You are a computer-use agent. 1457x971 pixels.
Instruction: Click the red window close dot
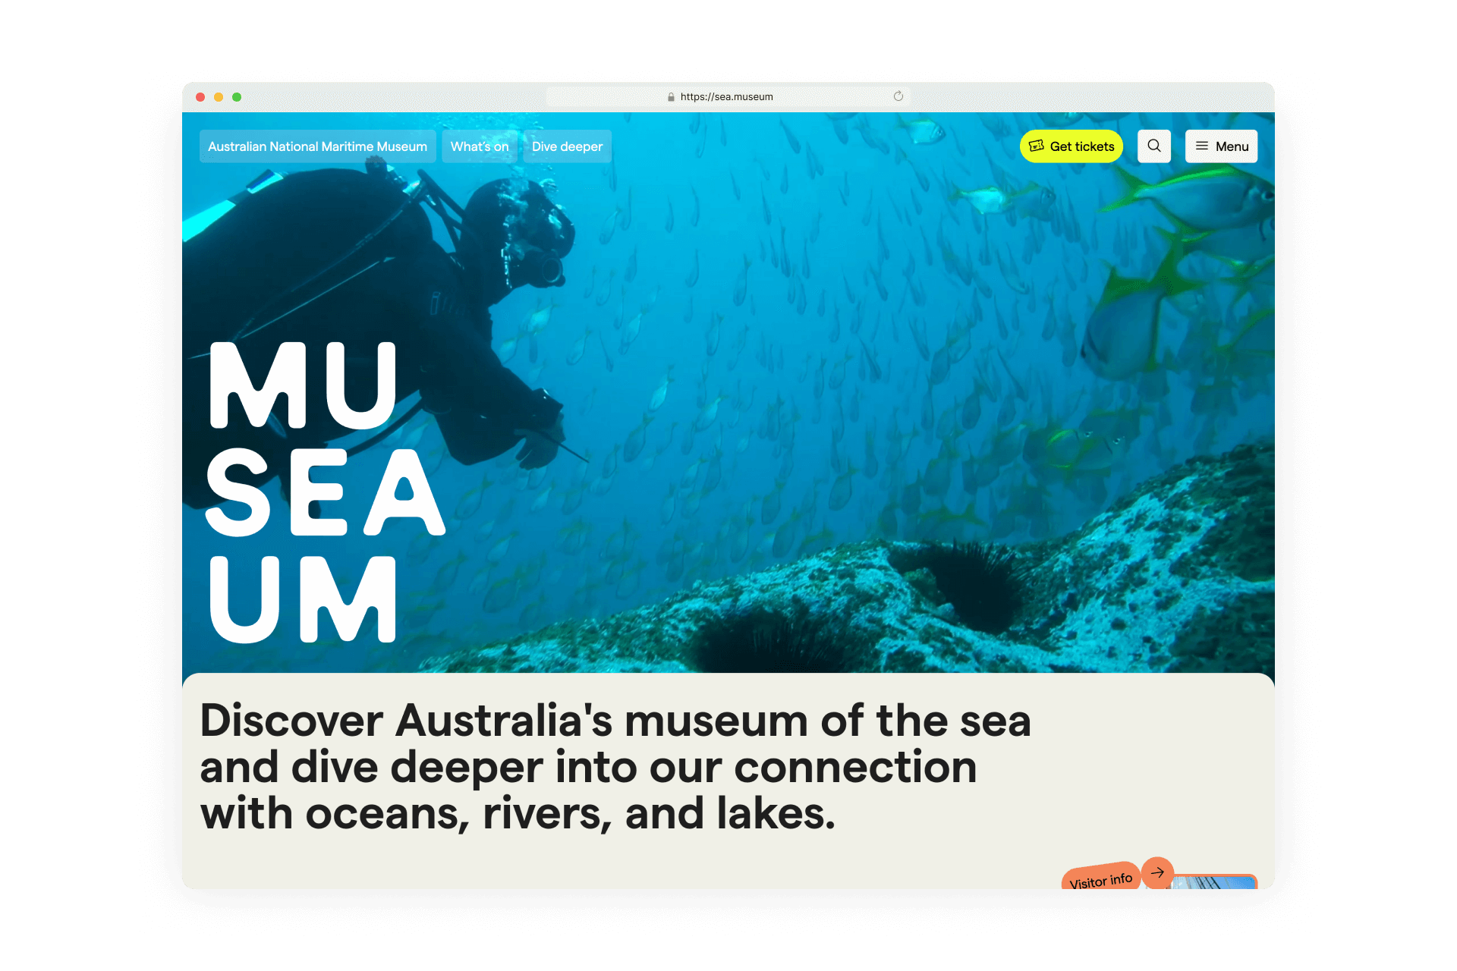click(x=200, y=97)
